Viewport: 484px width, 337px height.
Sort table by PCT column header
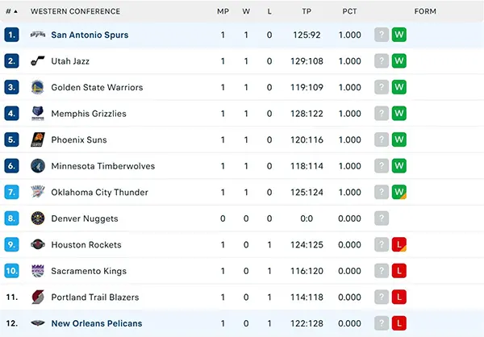(x=349, y=11)
